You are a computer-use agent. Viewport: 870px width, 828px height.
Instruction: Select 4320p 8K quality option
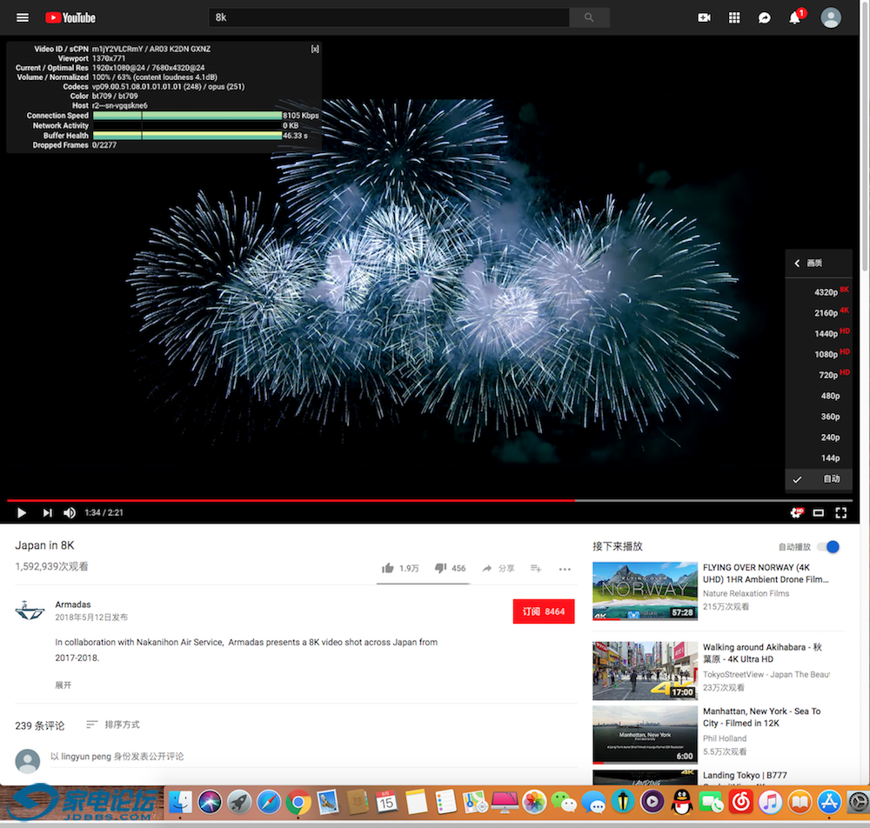(x=826, y=292)
